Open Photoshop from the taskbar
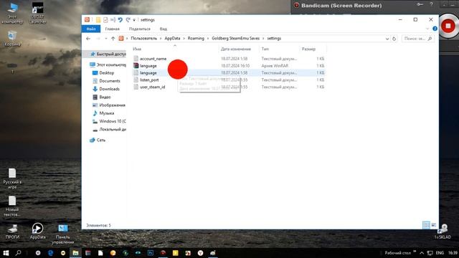Screen dimensions: 459x258 pyautogui.click(x=151, y=253)
